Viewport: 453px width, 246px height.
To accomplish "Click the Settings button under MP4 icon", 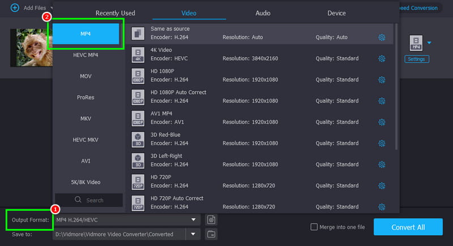I will coord(416,59).
